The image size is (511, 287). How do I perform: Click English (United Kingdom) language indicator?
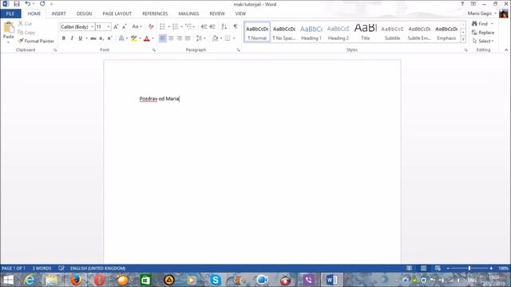click(x=97, y=269)
